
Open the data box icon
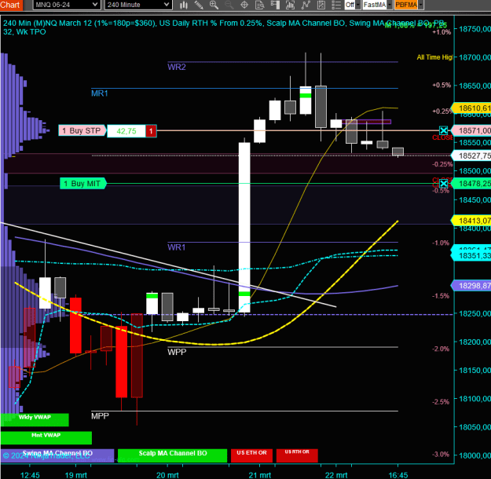pyautogui.click(x=259, y=5)
